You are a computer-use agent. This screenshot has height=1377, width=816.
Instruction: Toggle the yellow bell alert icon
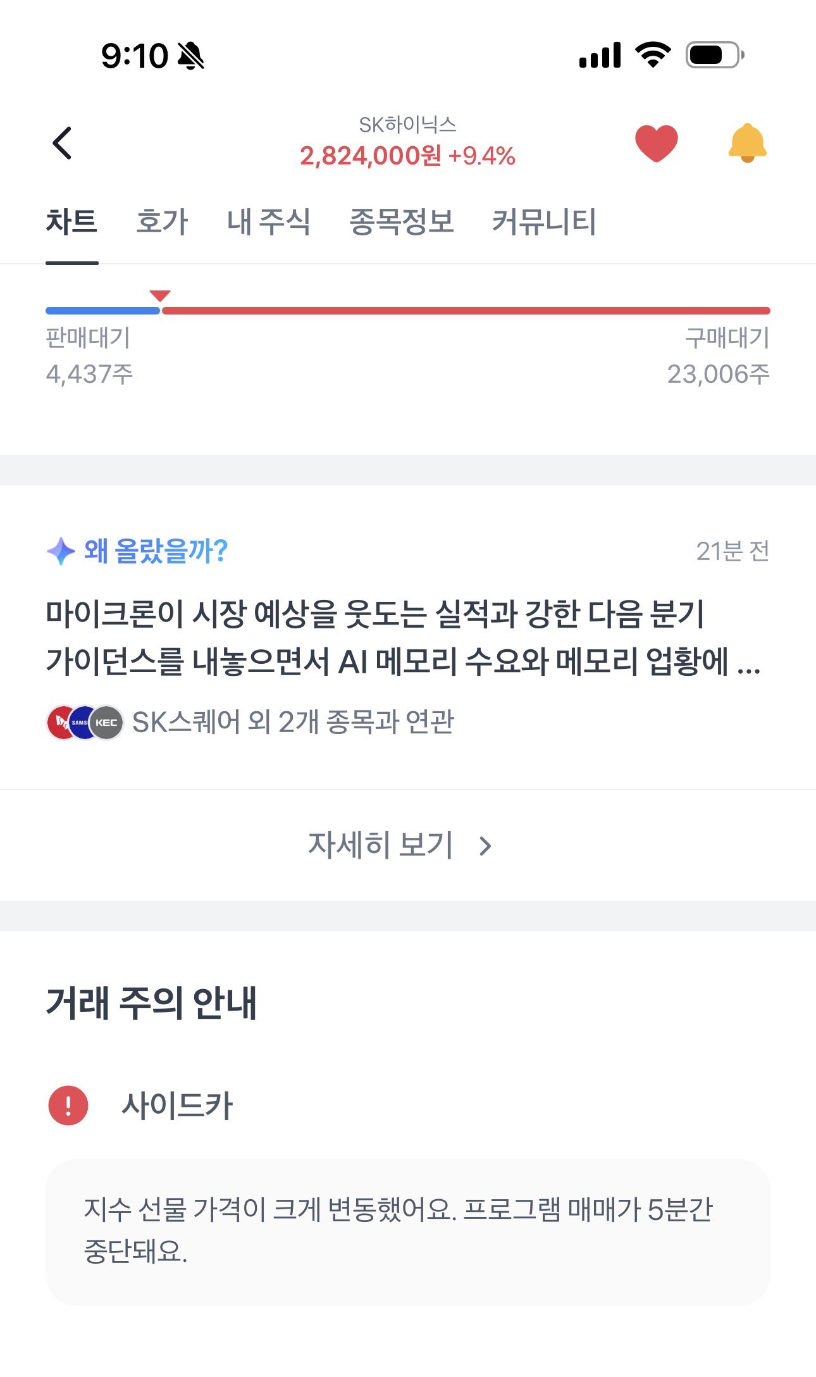point(747,143)
